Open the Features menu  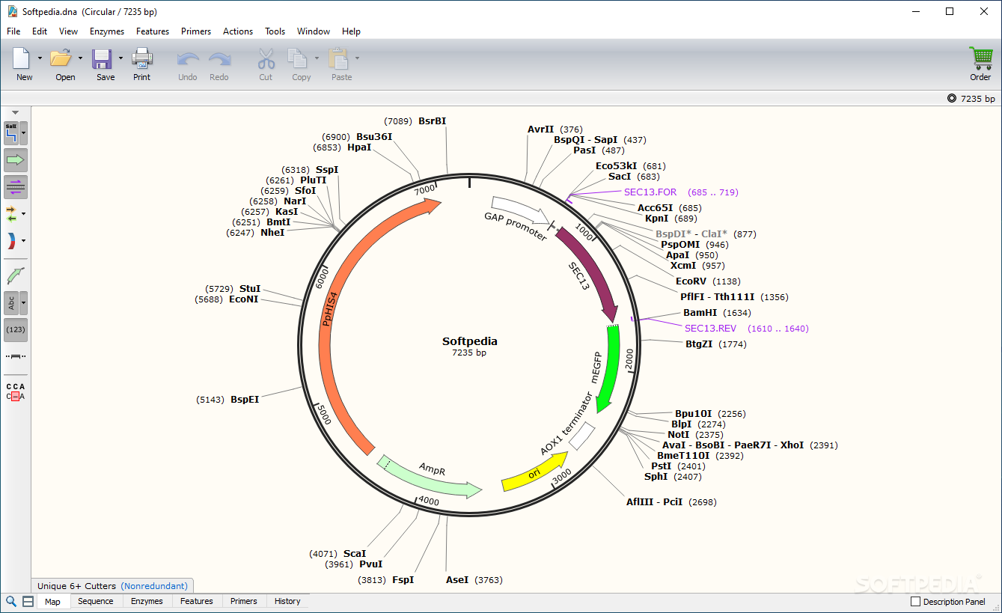click(153, 31)
